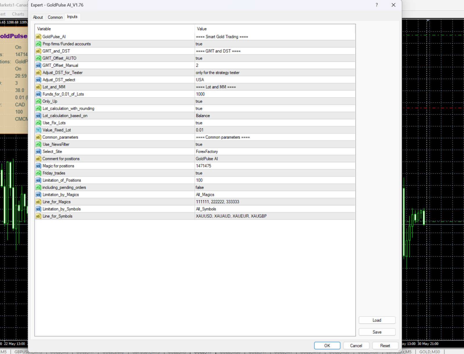Switch to the About tab
Viewport: 464px width, 354px height.
point(38,17)
